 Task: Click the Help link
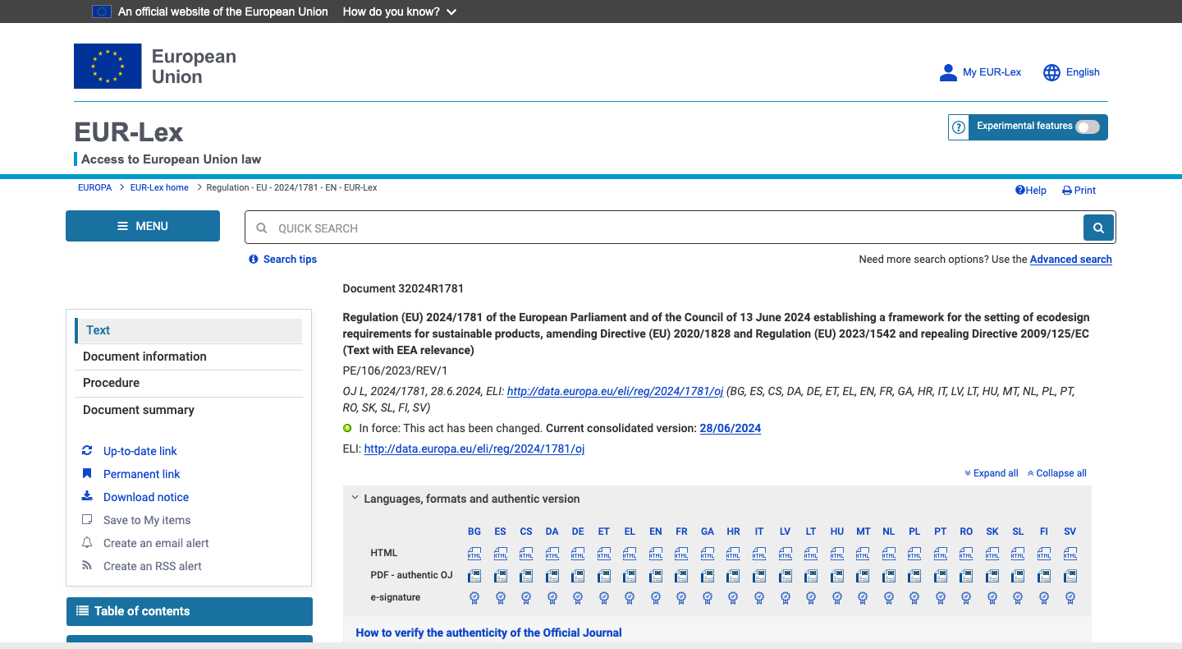(x=1031, y=191)
